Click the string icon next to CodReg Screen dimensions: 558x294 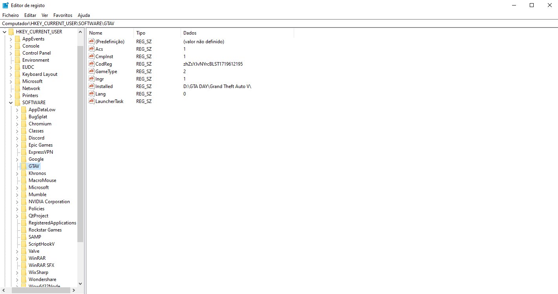click(92, 64)
